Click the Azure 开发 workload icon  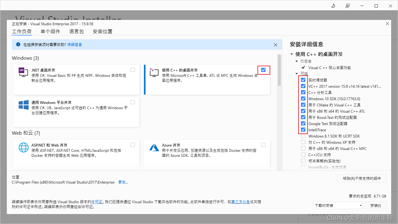pyautogui.click(x=154, y=147)
